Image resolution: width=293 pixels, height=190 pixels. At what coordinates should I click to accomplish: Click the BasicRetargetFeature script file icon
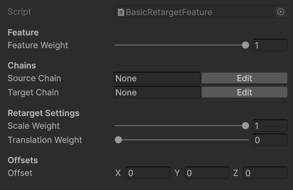click(x=121, y=12)
